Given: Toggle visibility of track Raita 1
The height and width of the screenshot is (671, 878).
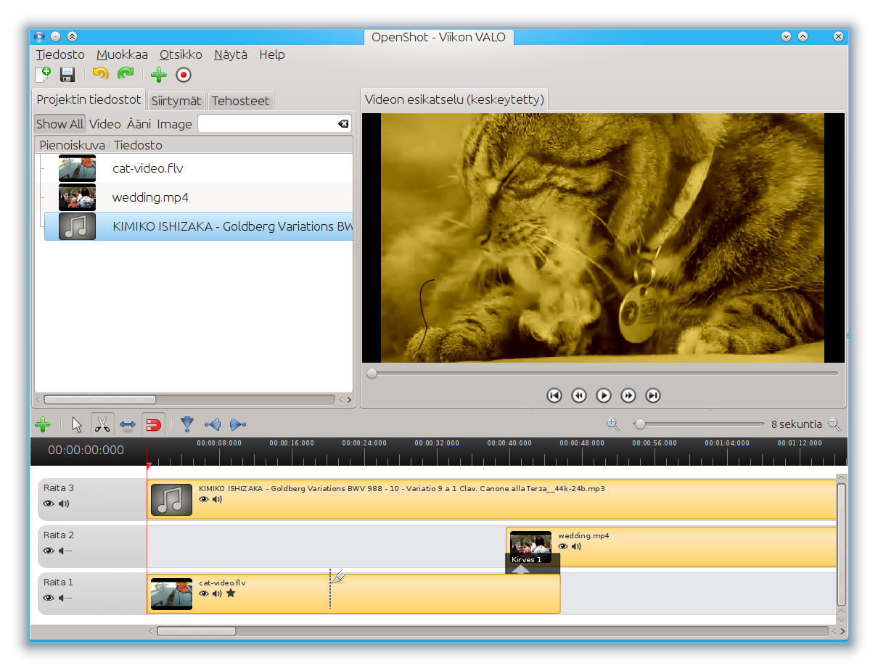Looking at the screenshot, I should tap(49, 598).
